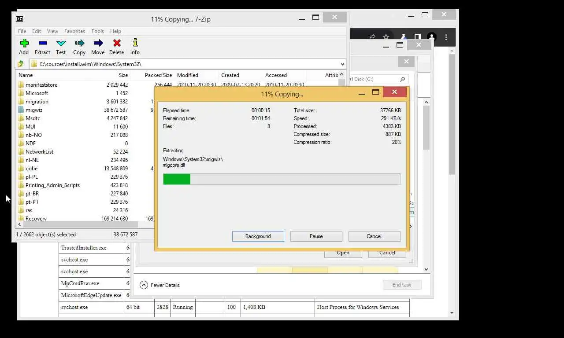Image resolution: width=564 pixels, height=338 pixels.
Task: Click the Background button in the copying dialog
Action: coord(258,236)
